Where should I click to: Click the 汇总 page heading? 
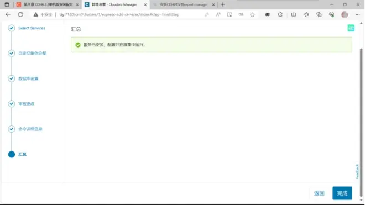click(x=76, y=29)
